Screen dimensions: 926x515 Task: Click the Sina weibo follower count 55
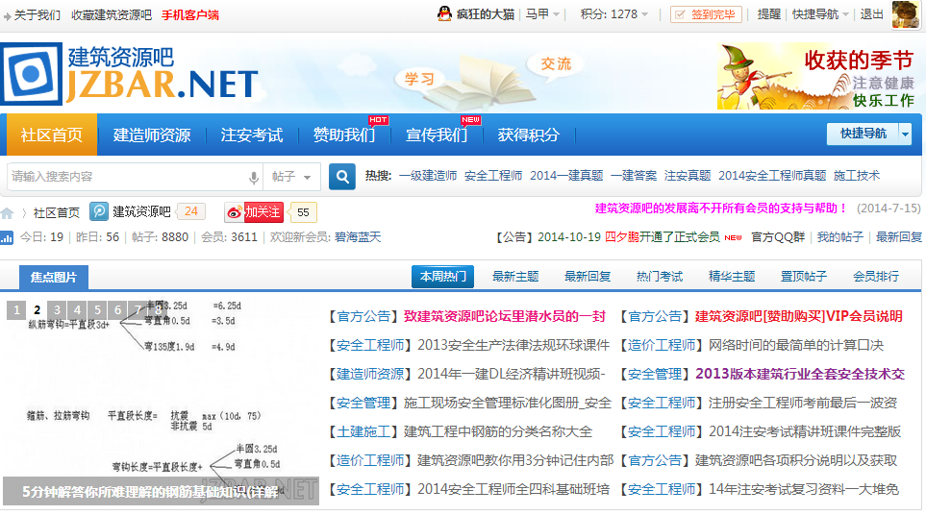[x=304, y=212]
